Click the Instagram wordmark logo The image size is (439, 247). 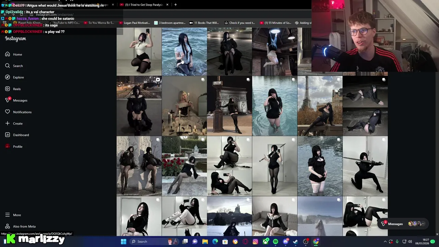click(15, 38)
